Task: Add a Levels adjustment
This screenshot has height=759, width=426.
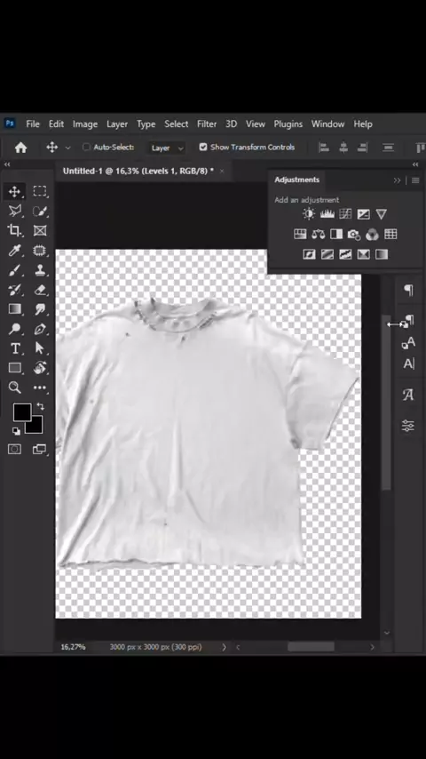Action: tap(327, 214)
